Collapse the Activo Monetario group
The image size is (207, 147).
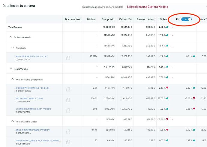[x=11, y=37]
